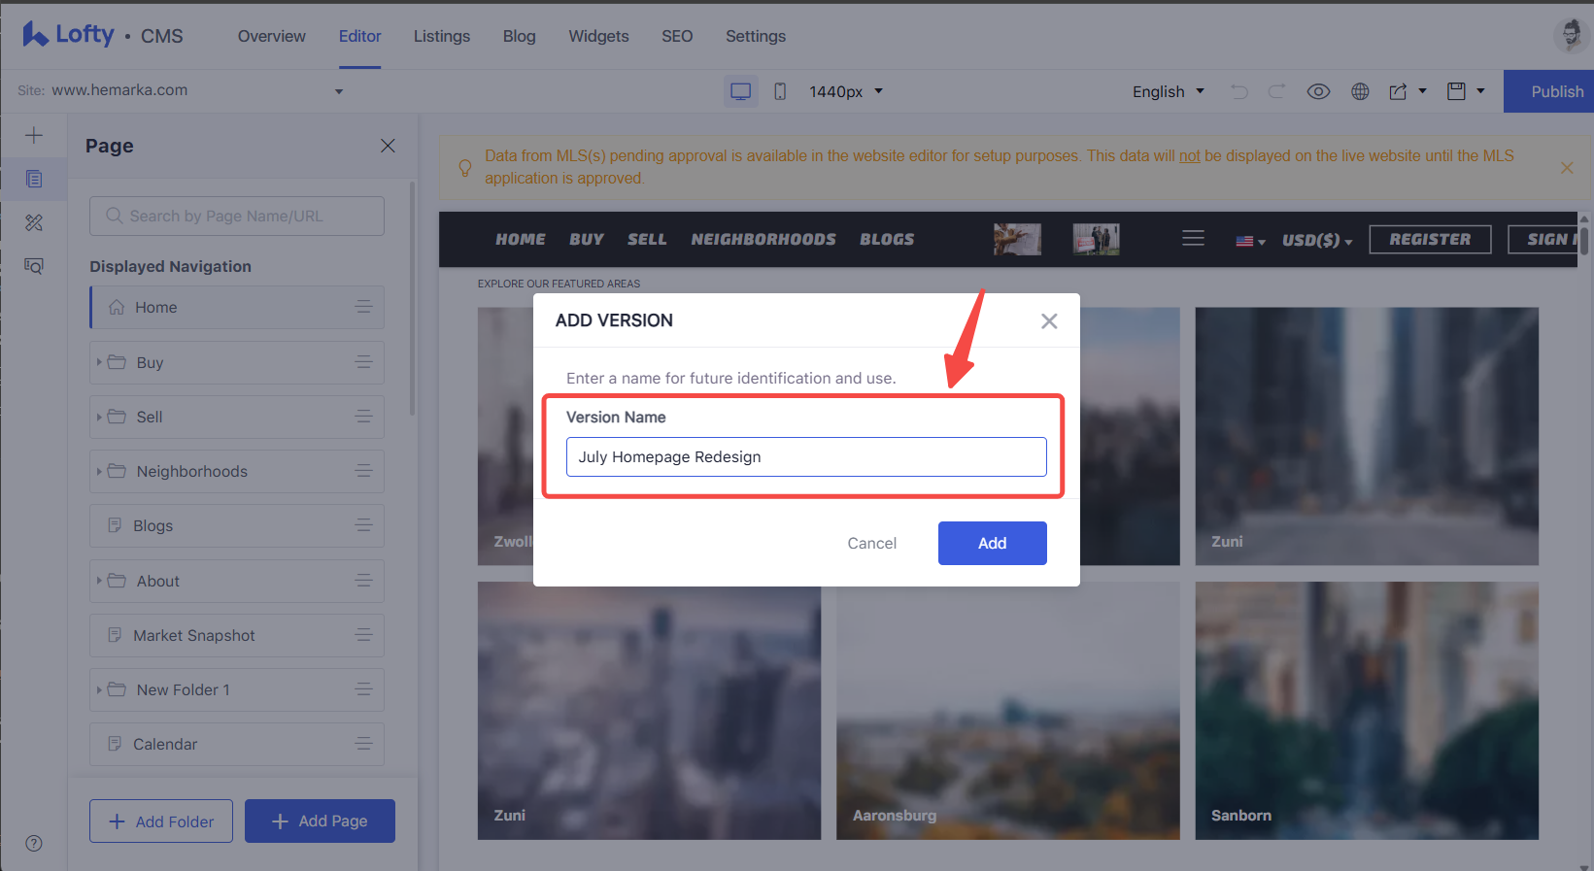Click the undo arrow icon
This screenshot has width=1594, height=871.
pos(1239,91)
